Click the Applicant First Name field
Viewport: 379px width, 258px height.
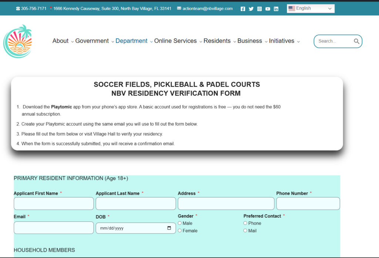(x=54, y=203)
